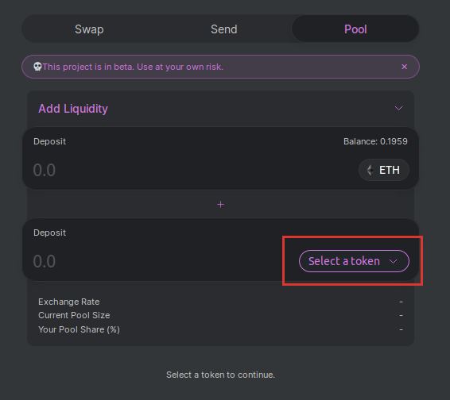Viewport: 450px width, 400px height.
Task: Focus the first deposit amount field
Action: click(x=189, y=170)
